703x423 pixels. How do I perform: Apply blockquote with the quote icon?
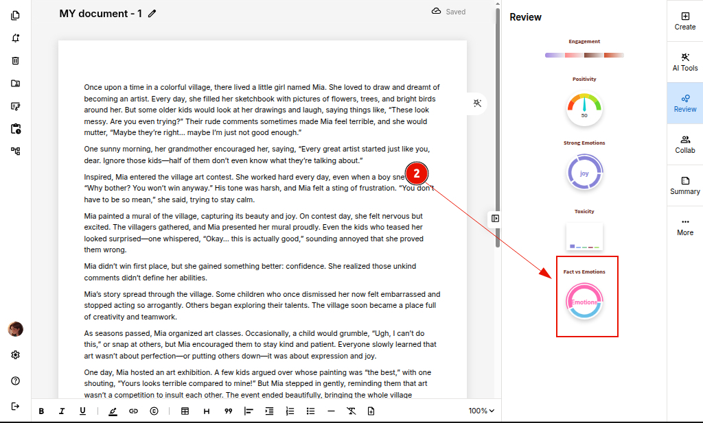[x=228, y=411]
